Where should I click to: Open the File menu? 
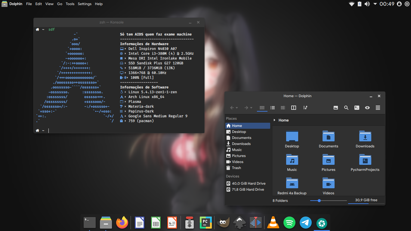(x=29, y=4)
